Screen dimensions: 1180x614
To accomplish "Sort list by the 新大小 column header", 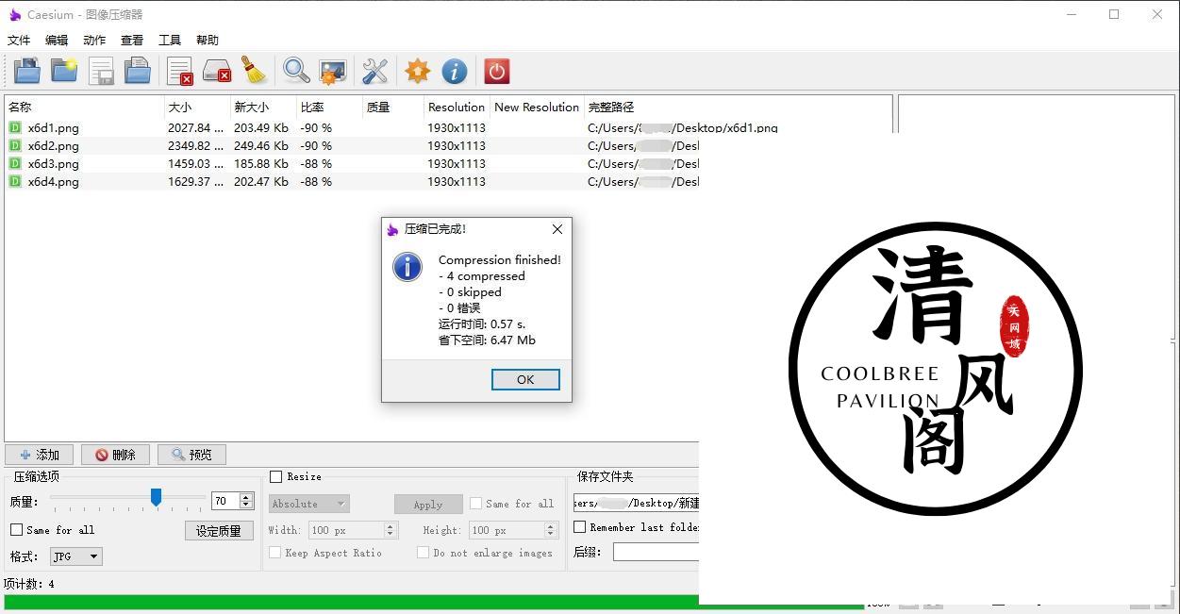I will tap(263, 107).
